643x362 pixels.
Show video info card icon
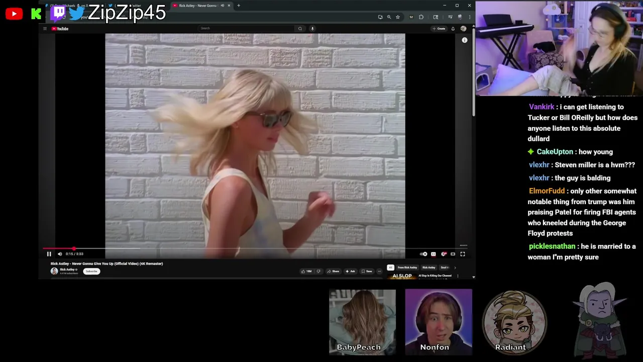465,40
